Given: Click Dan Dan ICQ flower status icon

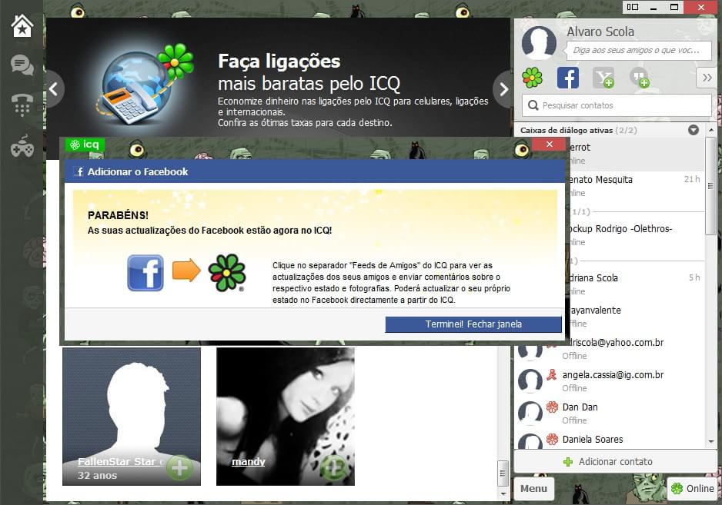Looking at the screenshot, I should 552,407.
